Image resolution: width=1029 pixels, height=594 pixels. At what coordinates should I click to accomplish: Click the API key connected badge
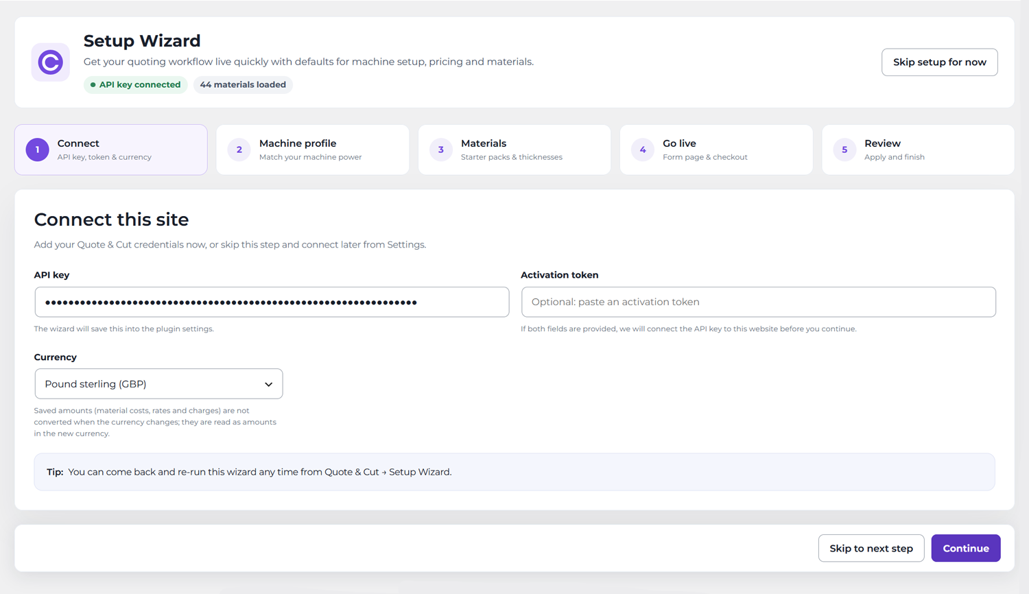coord(136,84)
